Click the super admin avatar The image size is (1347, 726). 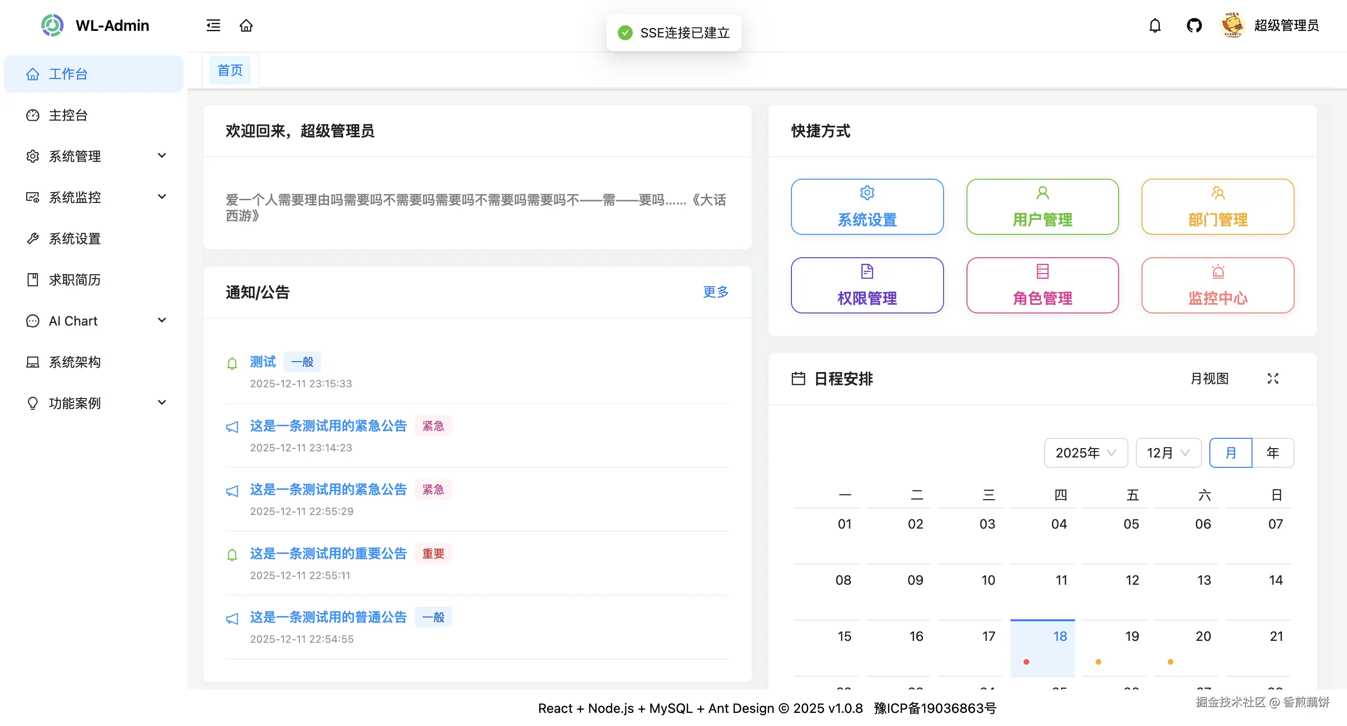(1232, 25)
